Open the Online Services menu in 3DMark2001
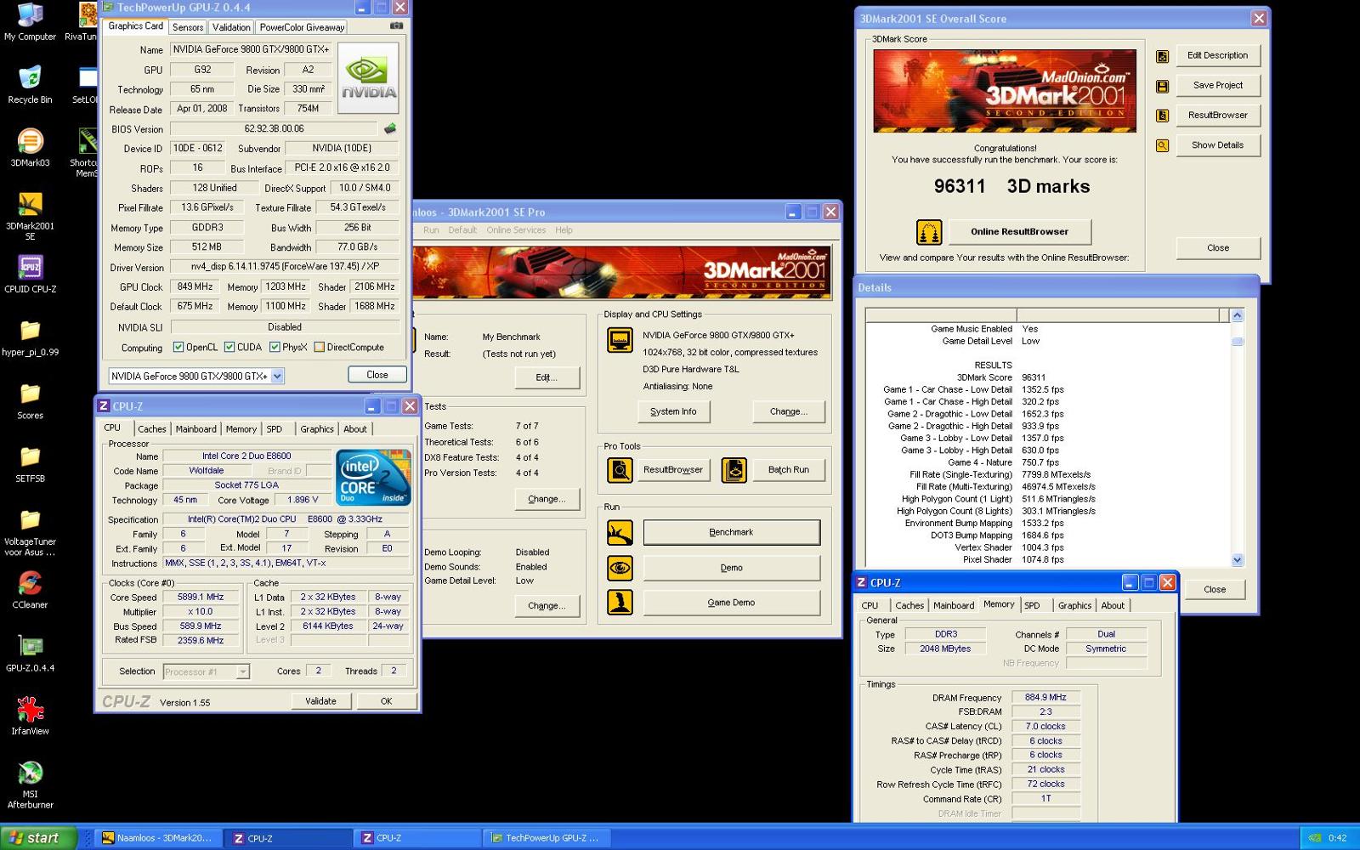 (516, 230)
